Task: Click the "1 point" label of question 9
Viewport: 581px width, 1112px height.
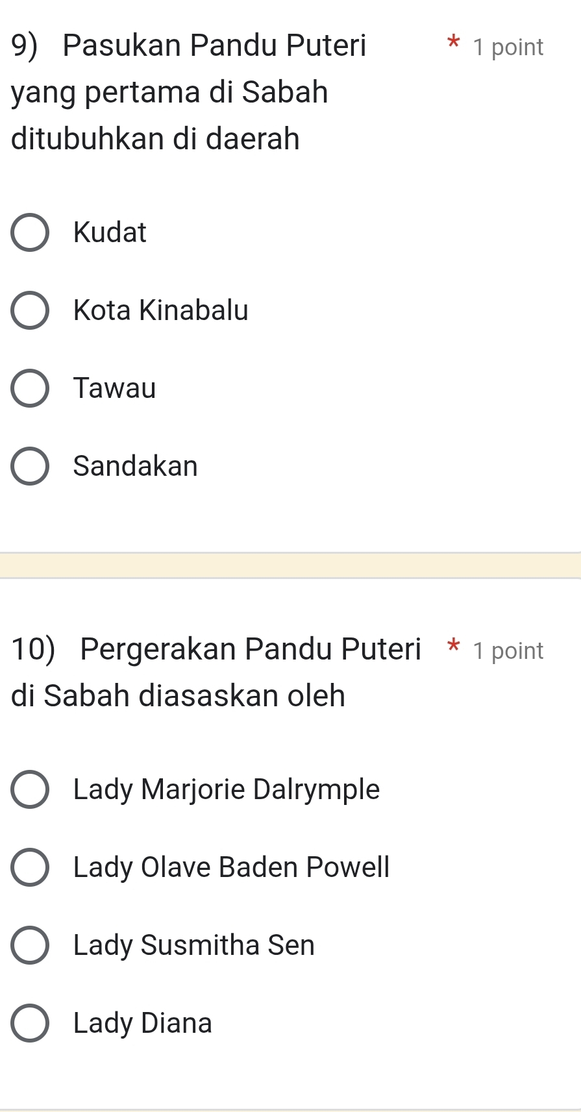Action: pyautogui.click(x=508, y=47)
